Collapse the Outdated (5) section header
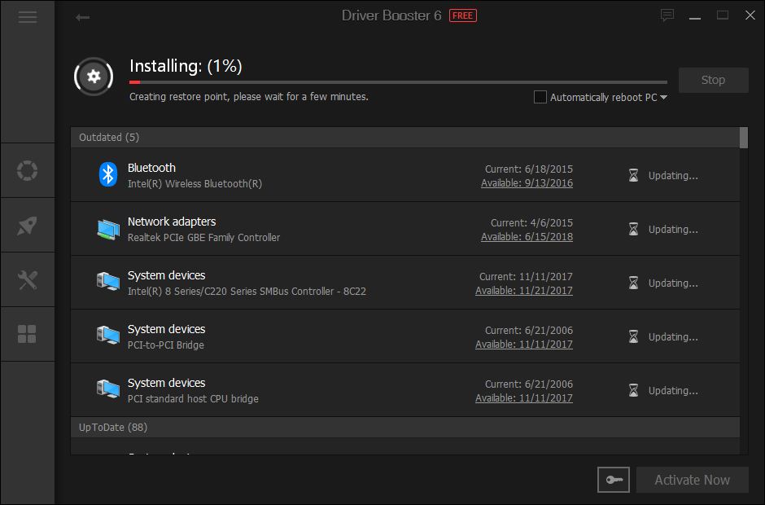The image size is (765, 505). 405,137
